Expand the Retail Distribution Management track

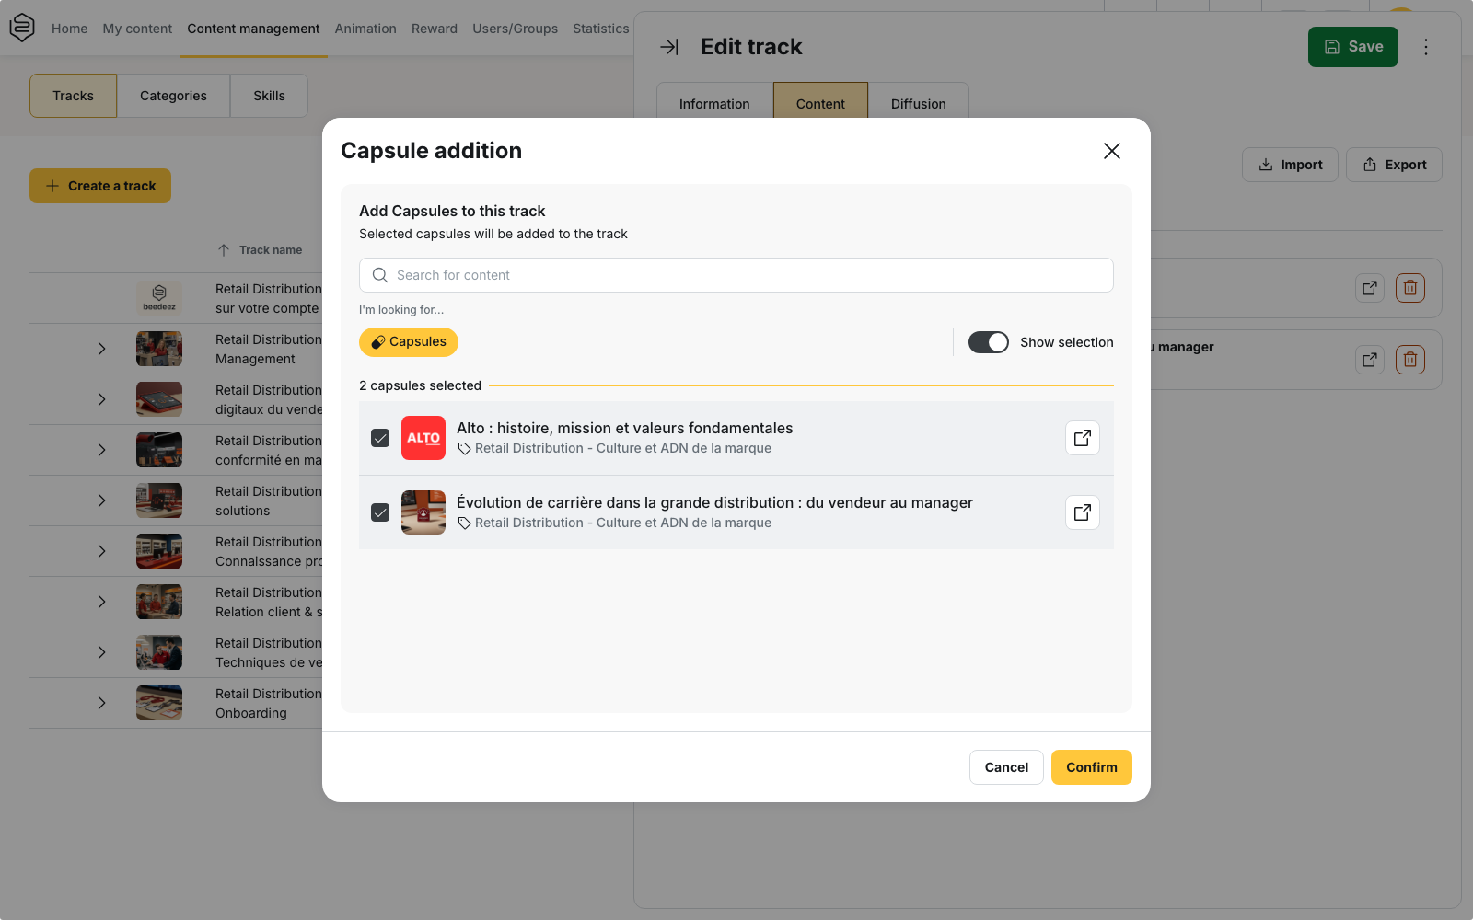point(101,349)
